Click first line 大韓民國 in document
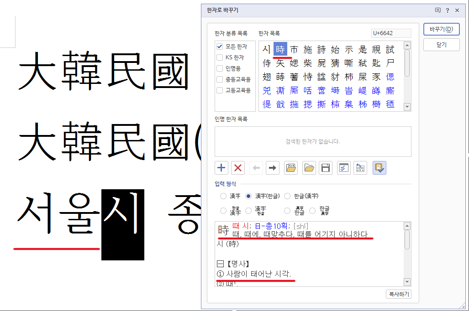Viewport: 469px width, 311px height. [103, 71]
